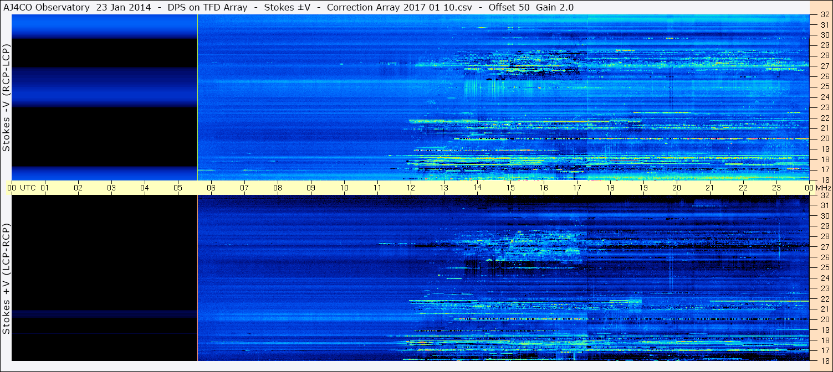Screen dimensions: 833x372
Task: Click the 19 MHz tick label in Stokes +V panel
Action: [825, 330]
